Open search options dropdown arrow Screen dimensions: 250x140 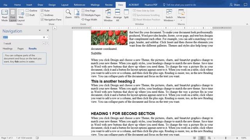tap(47, 37)
